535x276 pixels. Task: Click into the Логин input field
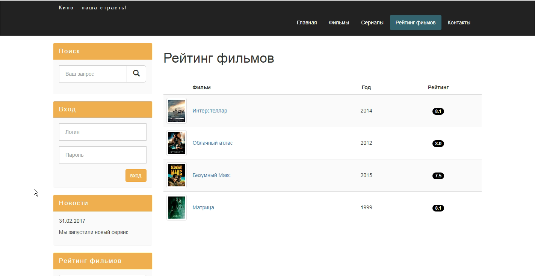tap(103, 132)
